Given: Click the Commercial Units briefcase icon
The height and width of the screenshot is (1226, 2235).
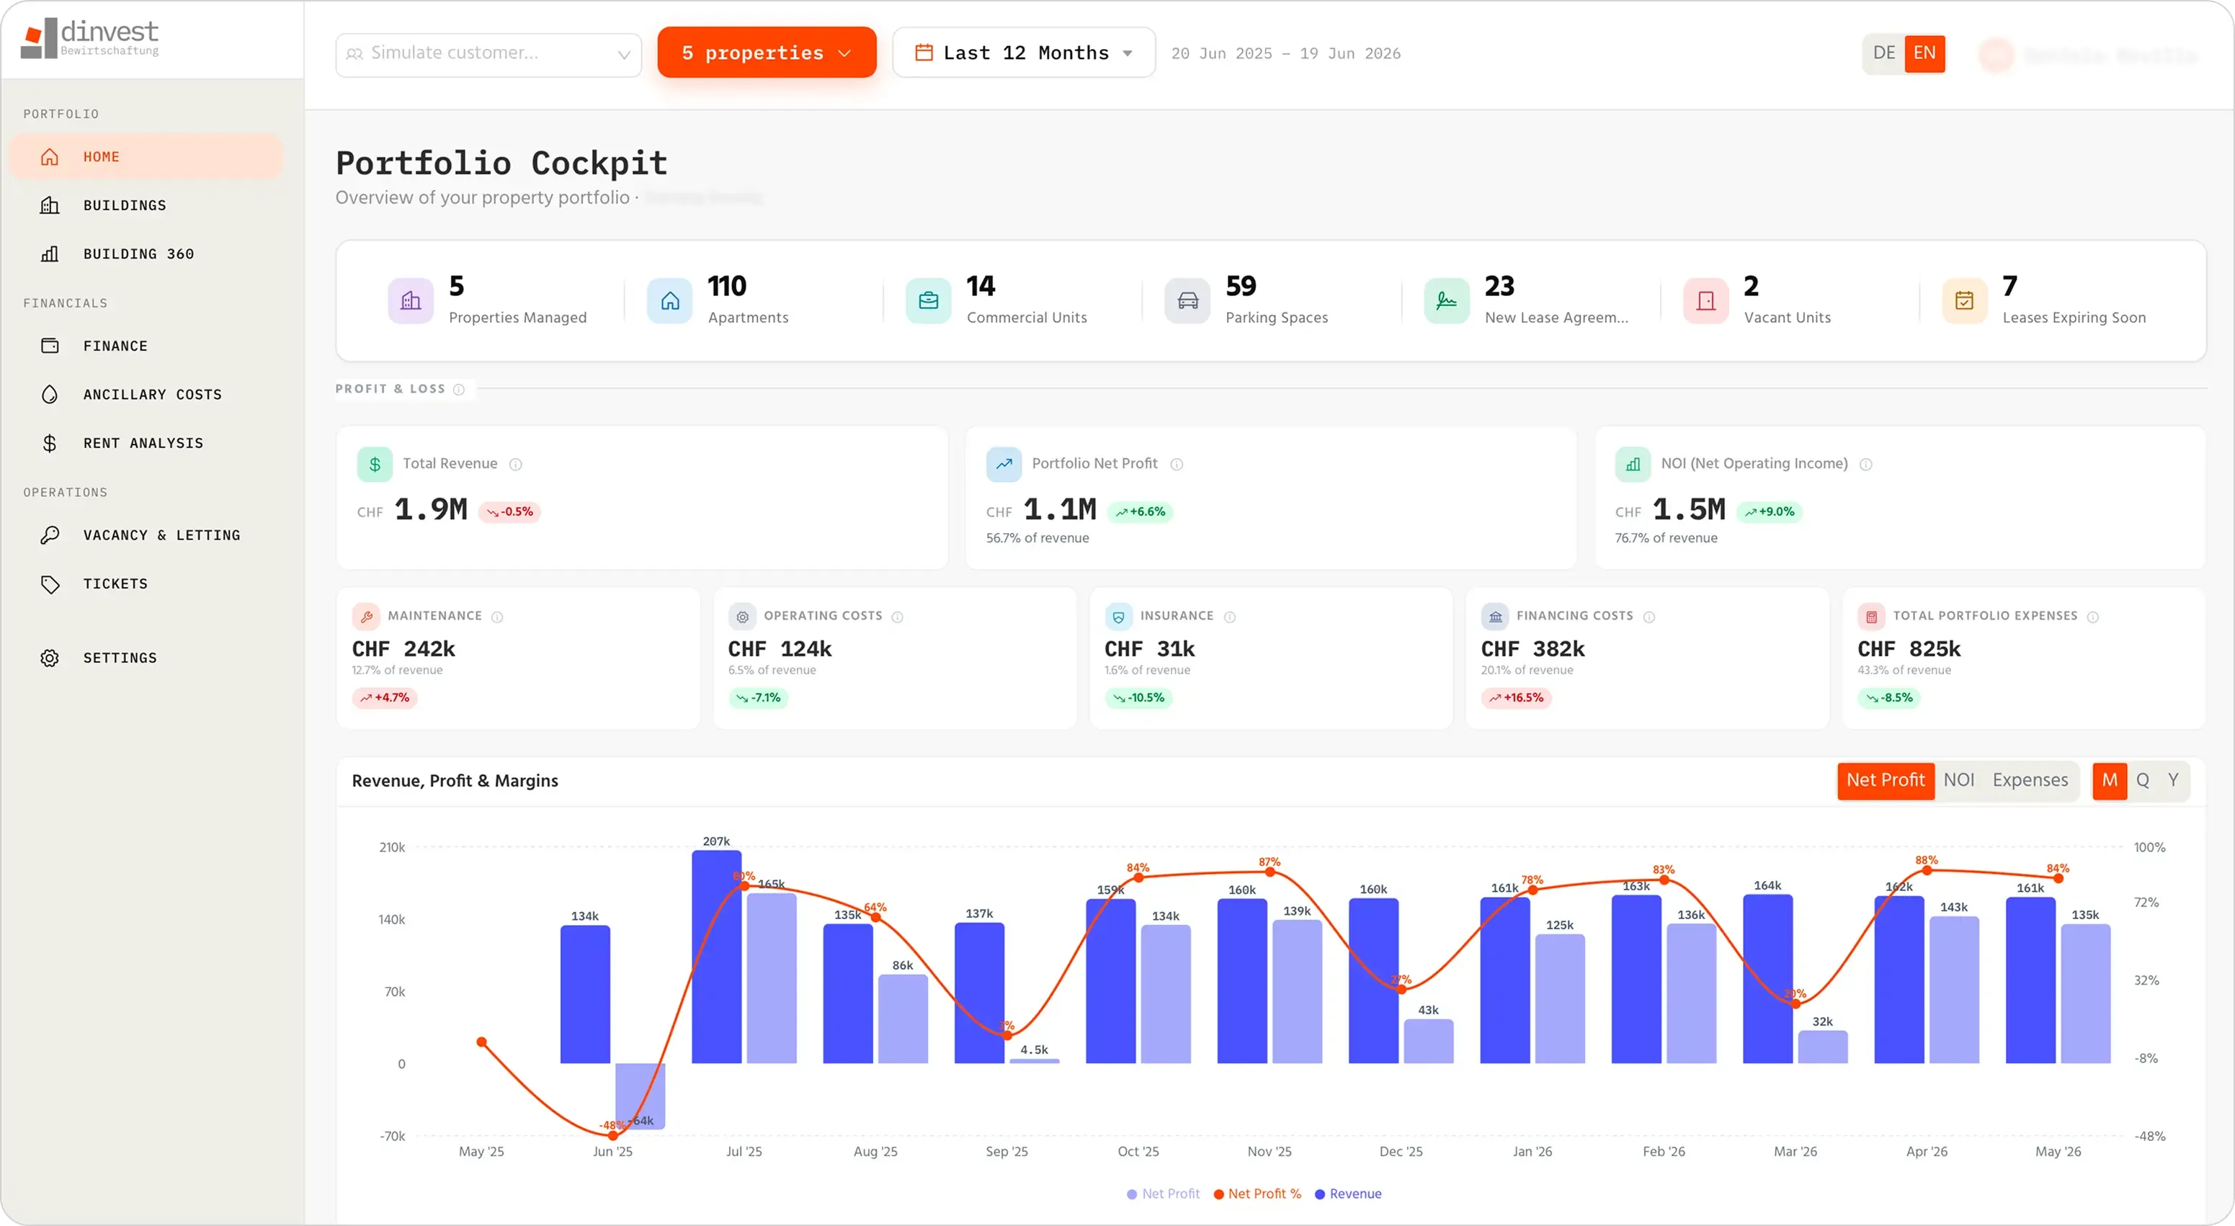Looking at the screenshot, I should coord(928,301).
